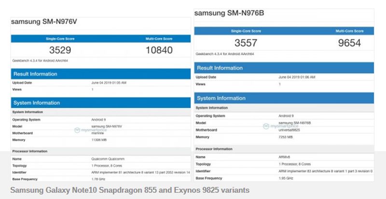Select upload date June 04 2019 01:06 AM
This screenshot has width=386, height=199.
pos(297,77)
